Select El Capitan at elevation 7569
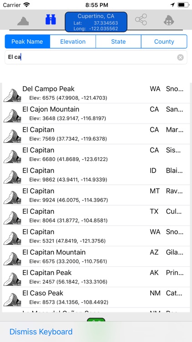Screen dimensions: 192x342 (96, 134)
